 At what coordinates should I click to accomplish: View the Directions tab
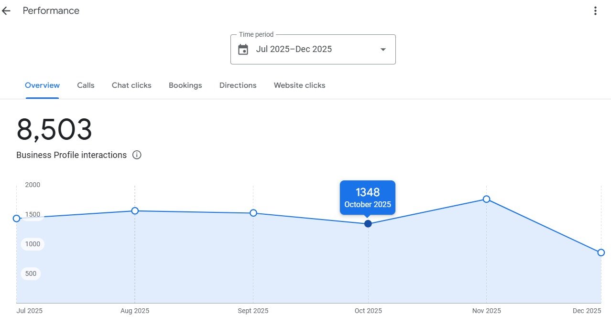click(x=238, y=85)
